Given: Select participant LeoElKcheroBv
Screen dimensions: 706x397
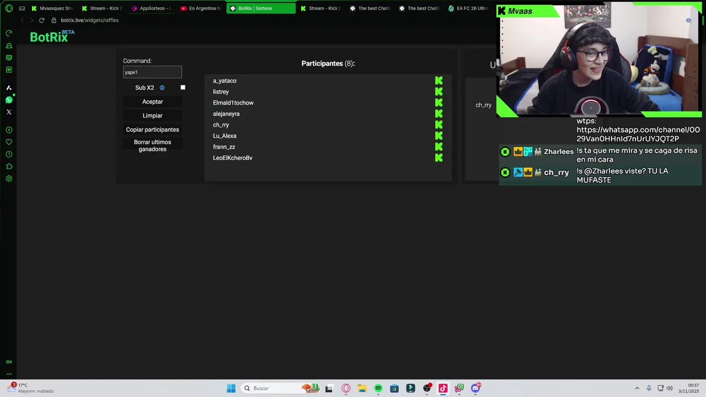Looking at the screenshot, I should coord(233,158).
